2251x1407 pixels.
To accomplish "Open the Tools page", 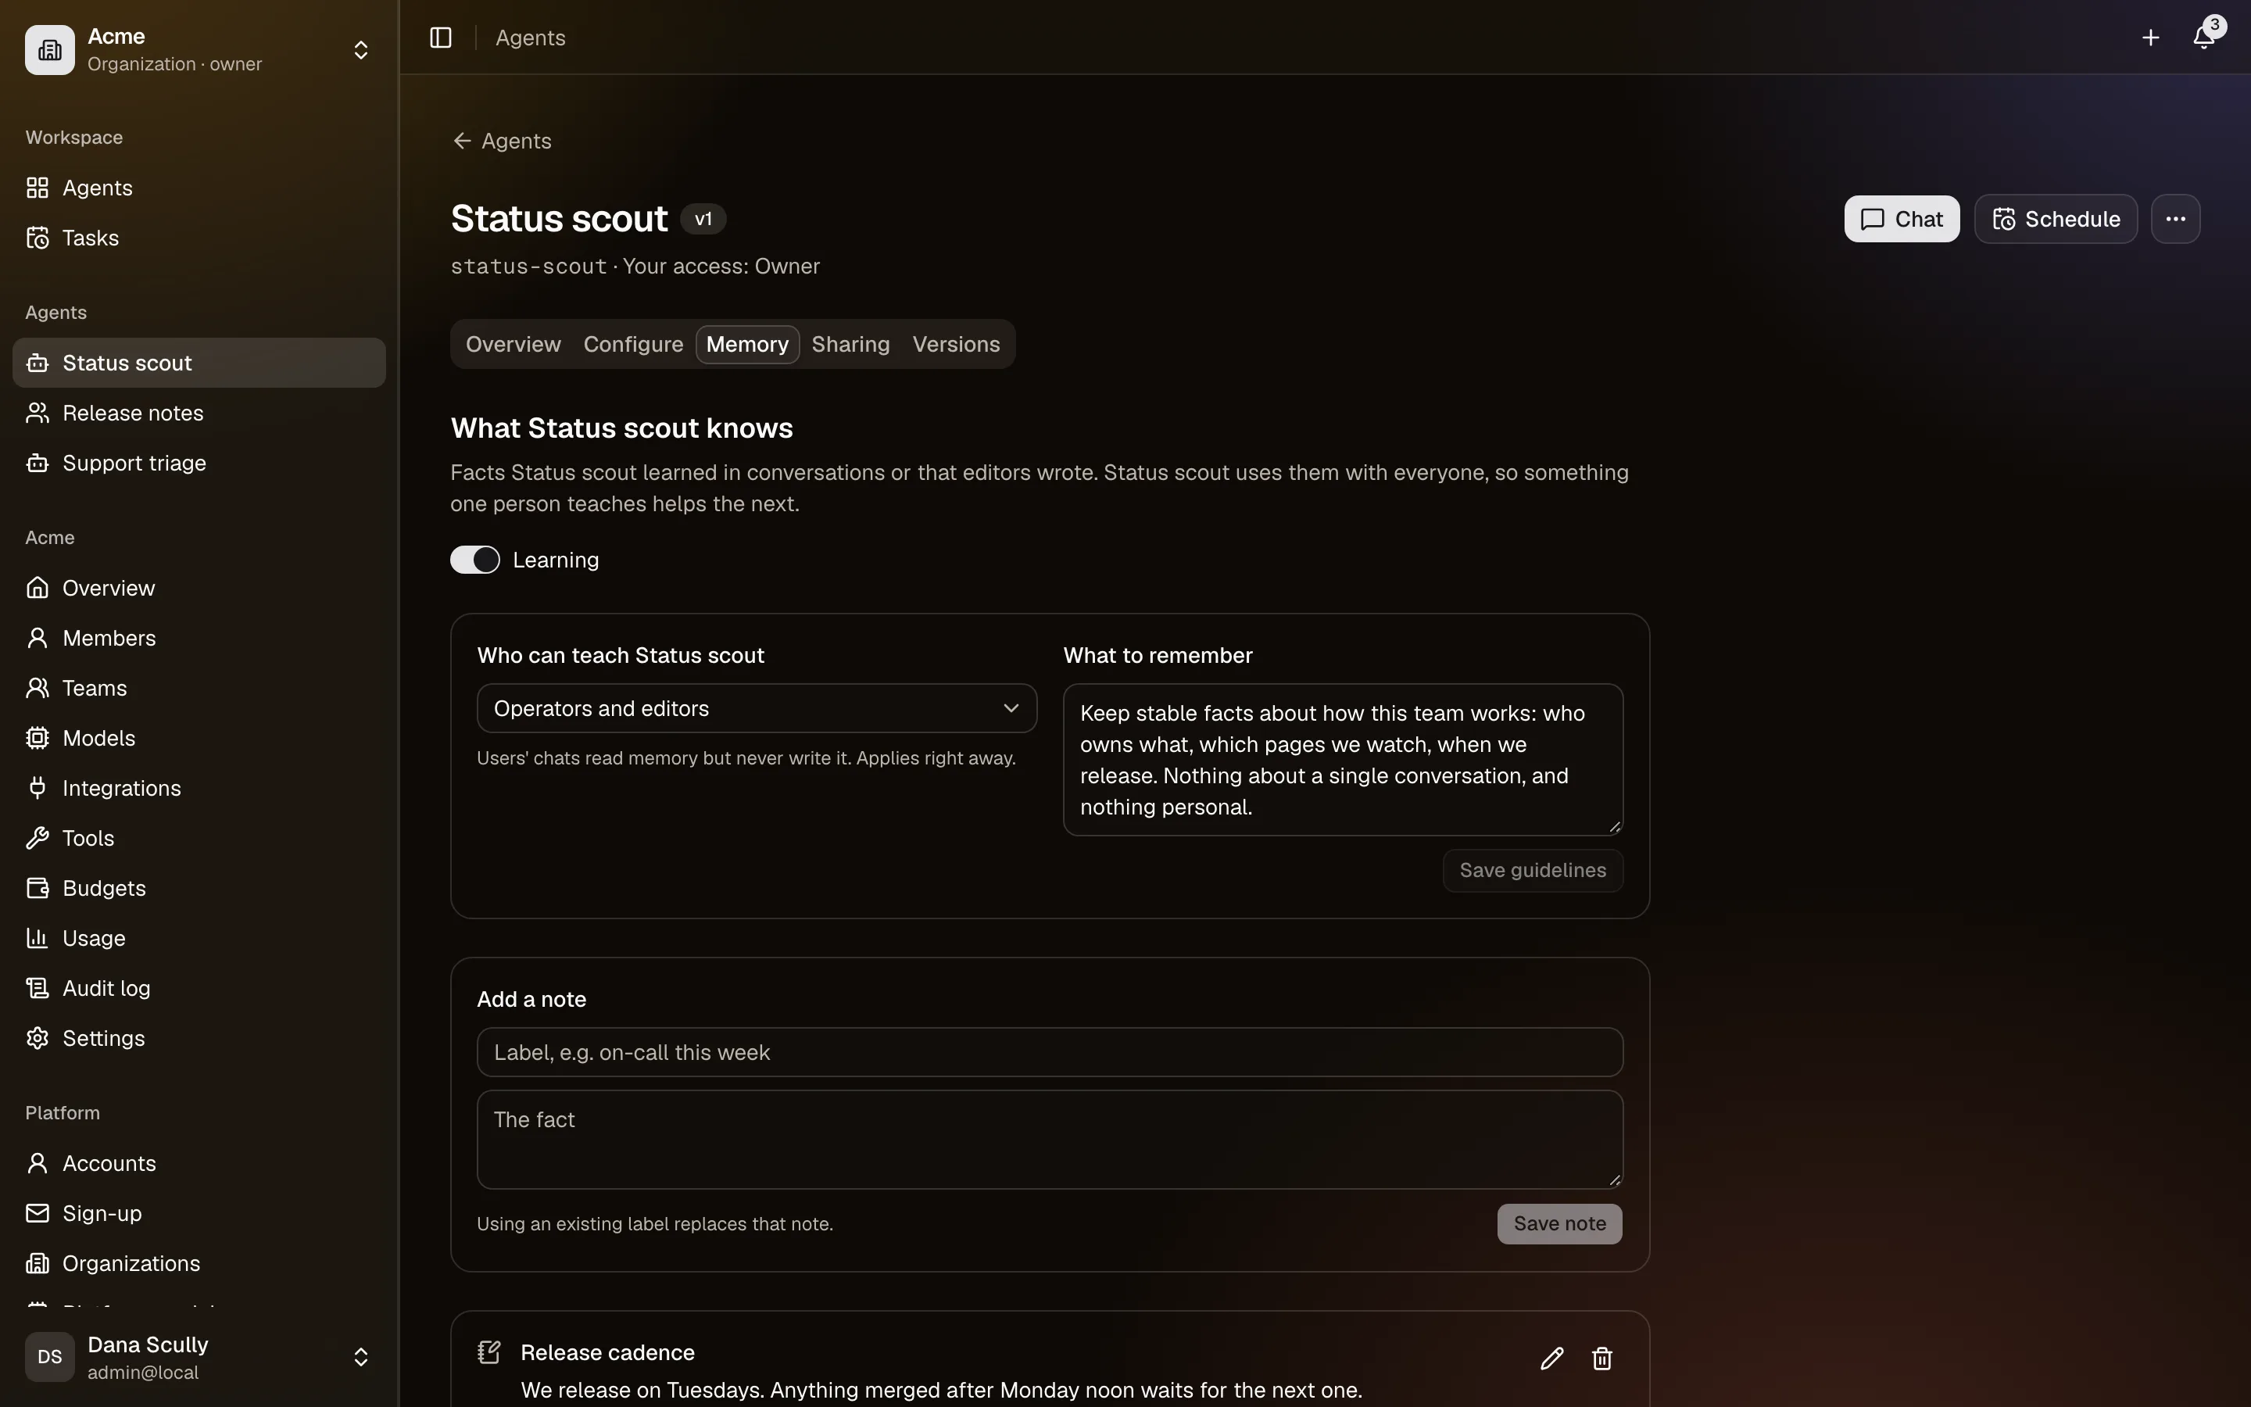I will [x=199, y=839].
